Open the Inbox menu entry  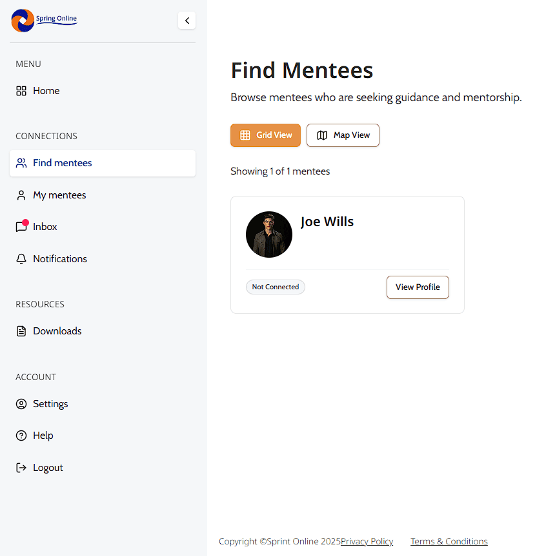coord(43,226)
